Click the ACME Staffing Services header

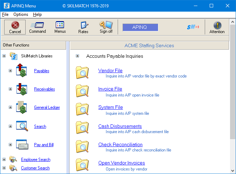click(x=149, y=45)
